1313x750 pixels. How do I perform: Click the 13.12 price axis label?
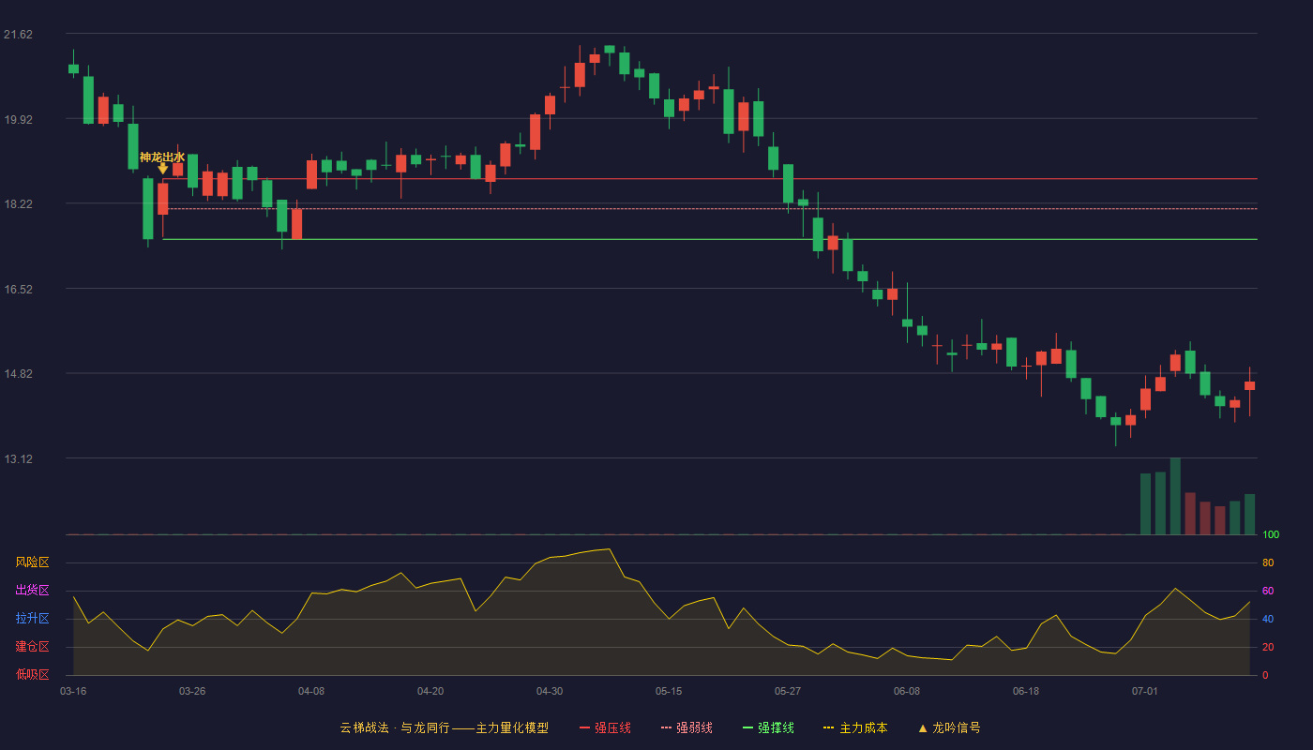click(x=18, y=458)
